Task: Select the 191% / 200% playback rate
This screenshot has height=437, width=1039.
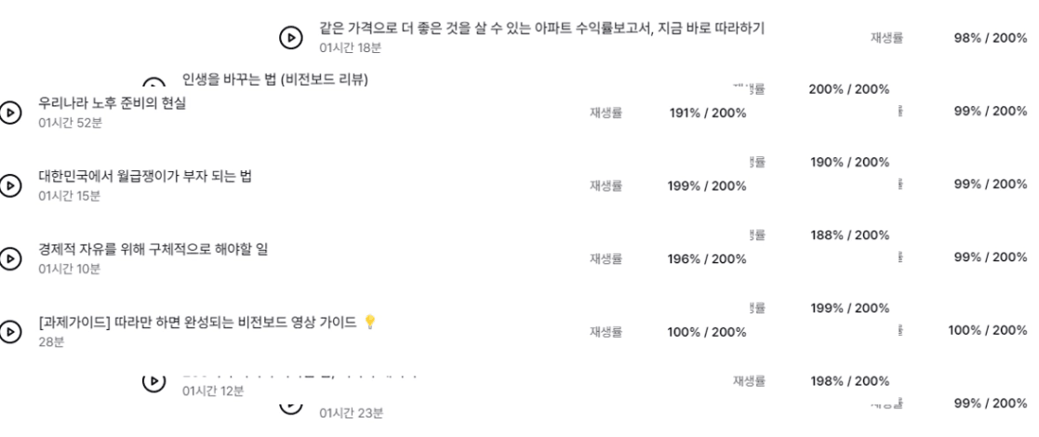Action: 708,113
